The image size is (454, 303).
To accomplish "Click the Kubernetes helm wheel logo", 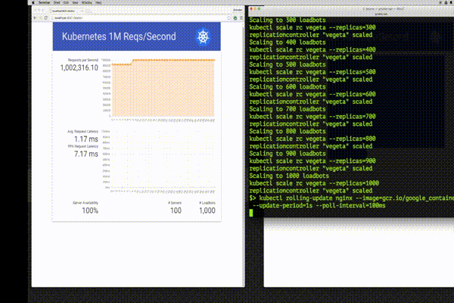I will click(x=203, y=37).
